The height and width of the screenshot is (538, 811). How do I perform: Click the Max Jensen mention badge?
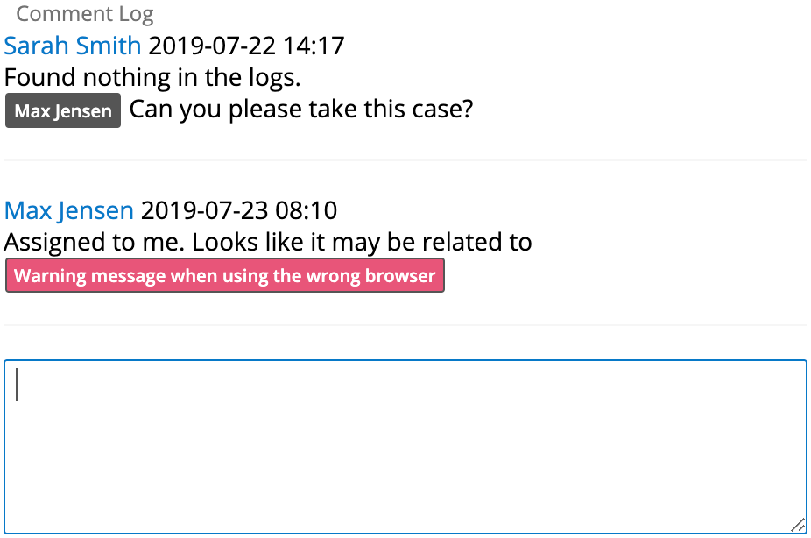[62, 110]
